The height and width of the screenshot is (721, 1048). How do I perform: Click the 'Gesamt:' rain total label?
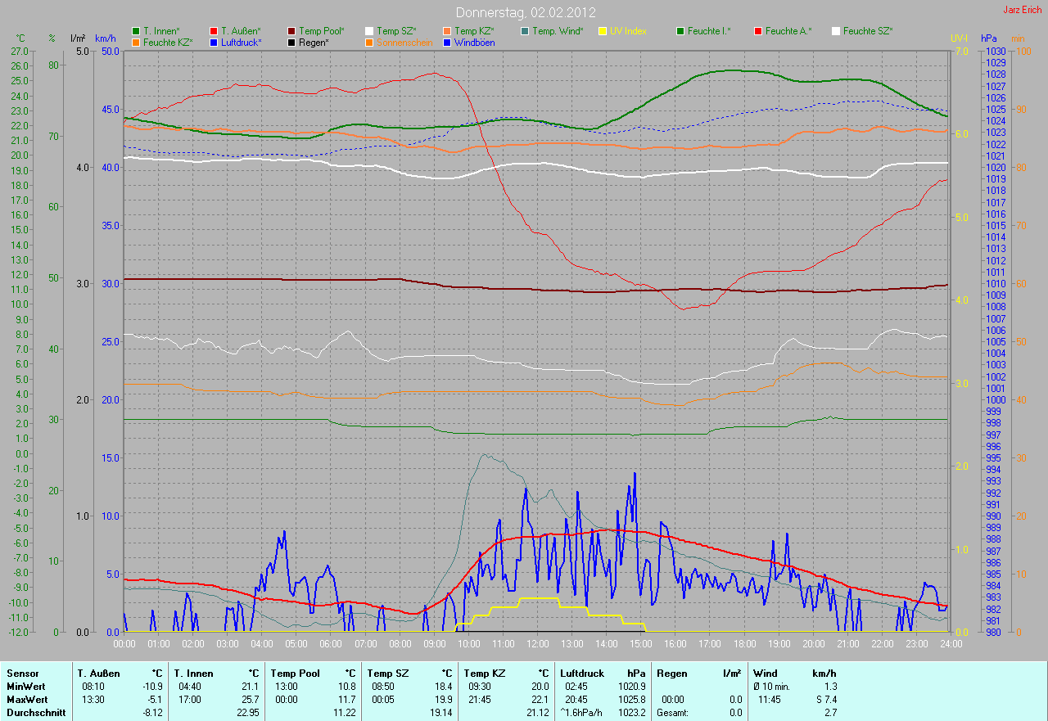click(672, 713)
